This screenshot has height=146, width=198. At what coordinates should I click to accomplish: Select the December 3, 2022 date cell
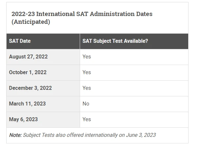[30, 88]
